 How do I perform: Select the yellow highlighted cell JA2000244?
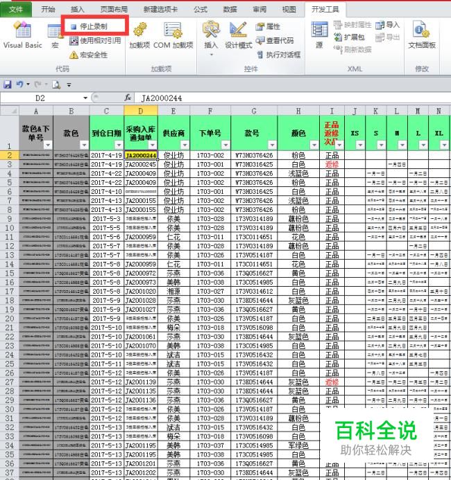(x=141, y=155)
